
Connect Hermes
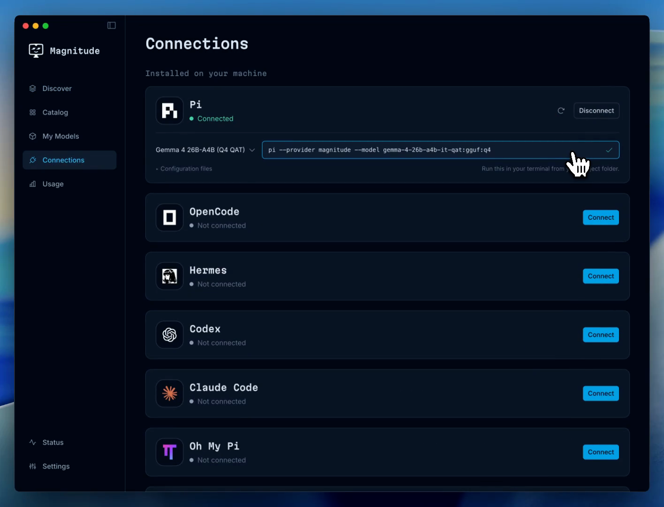pos(601,277)
